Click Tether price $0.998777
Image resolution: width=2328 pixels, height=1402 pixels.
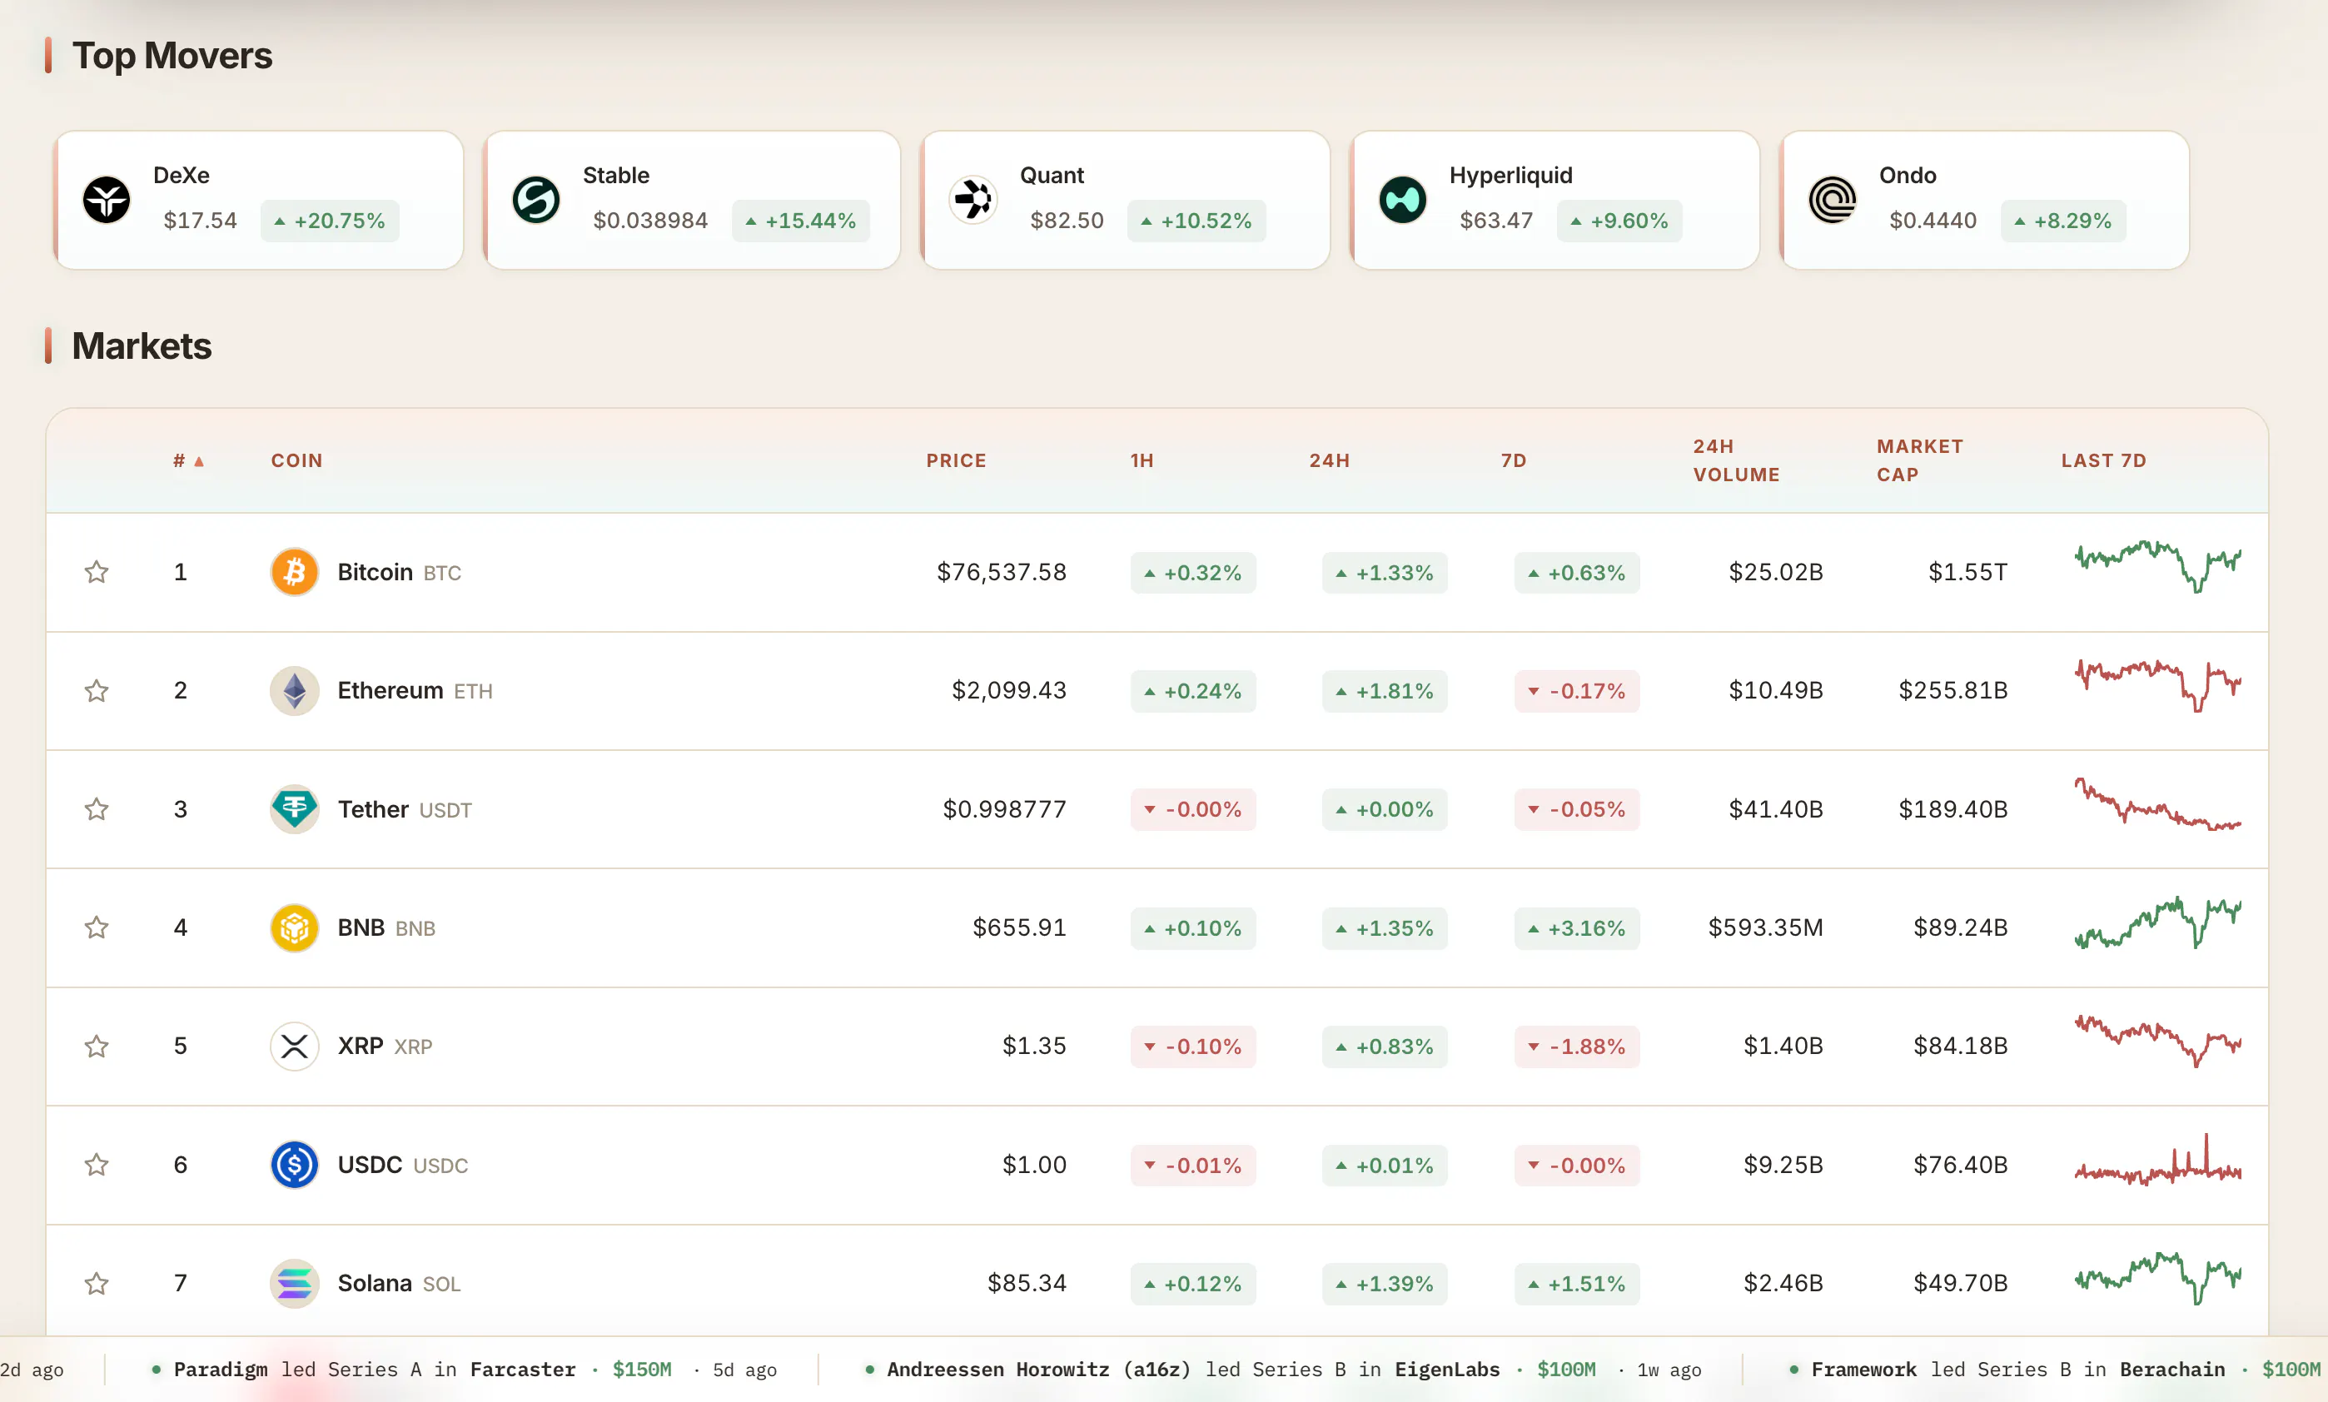[x=1004, y=808]
